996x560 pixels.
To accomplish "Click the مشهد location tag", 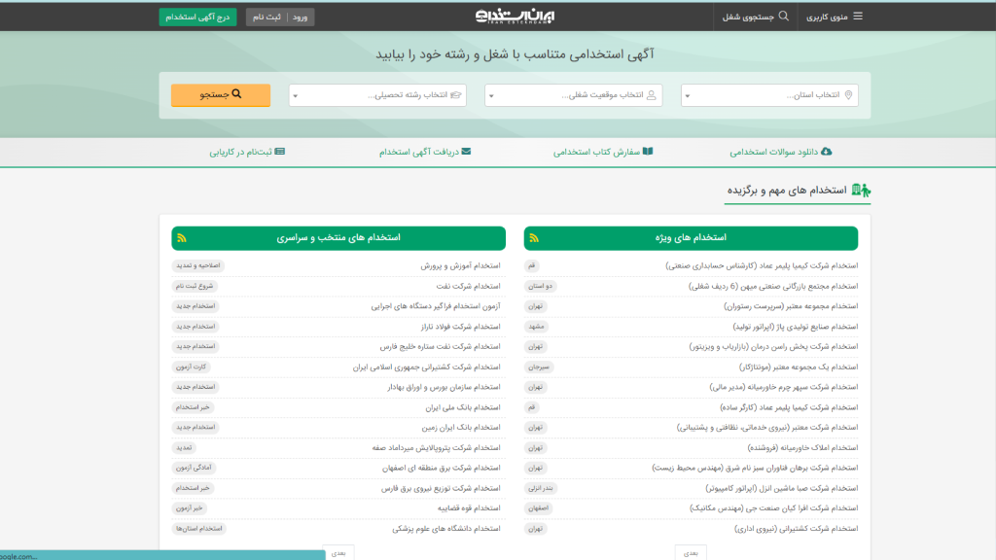I will point(536,327).
